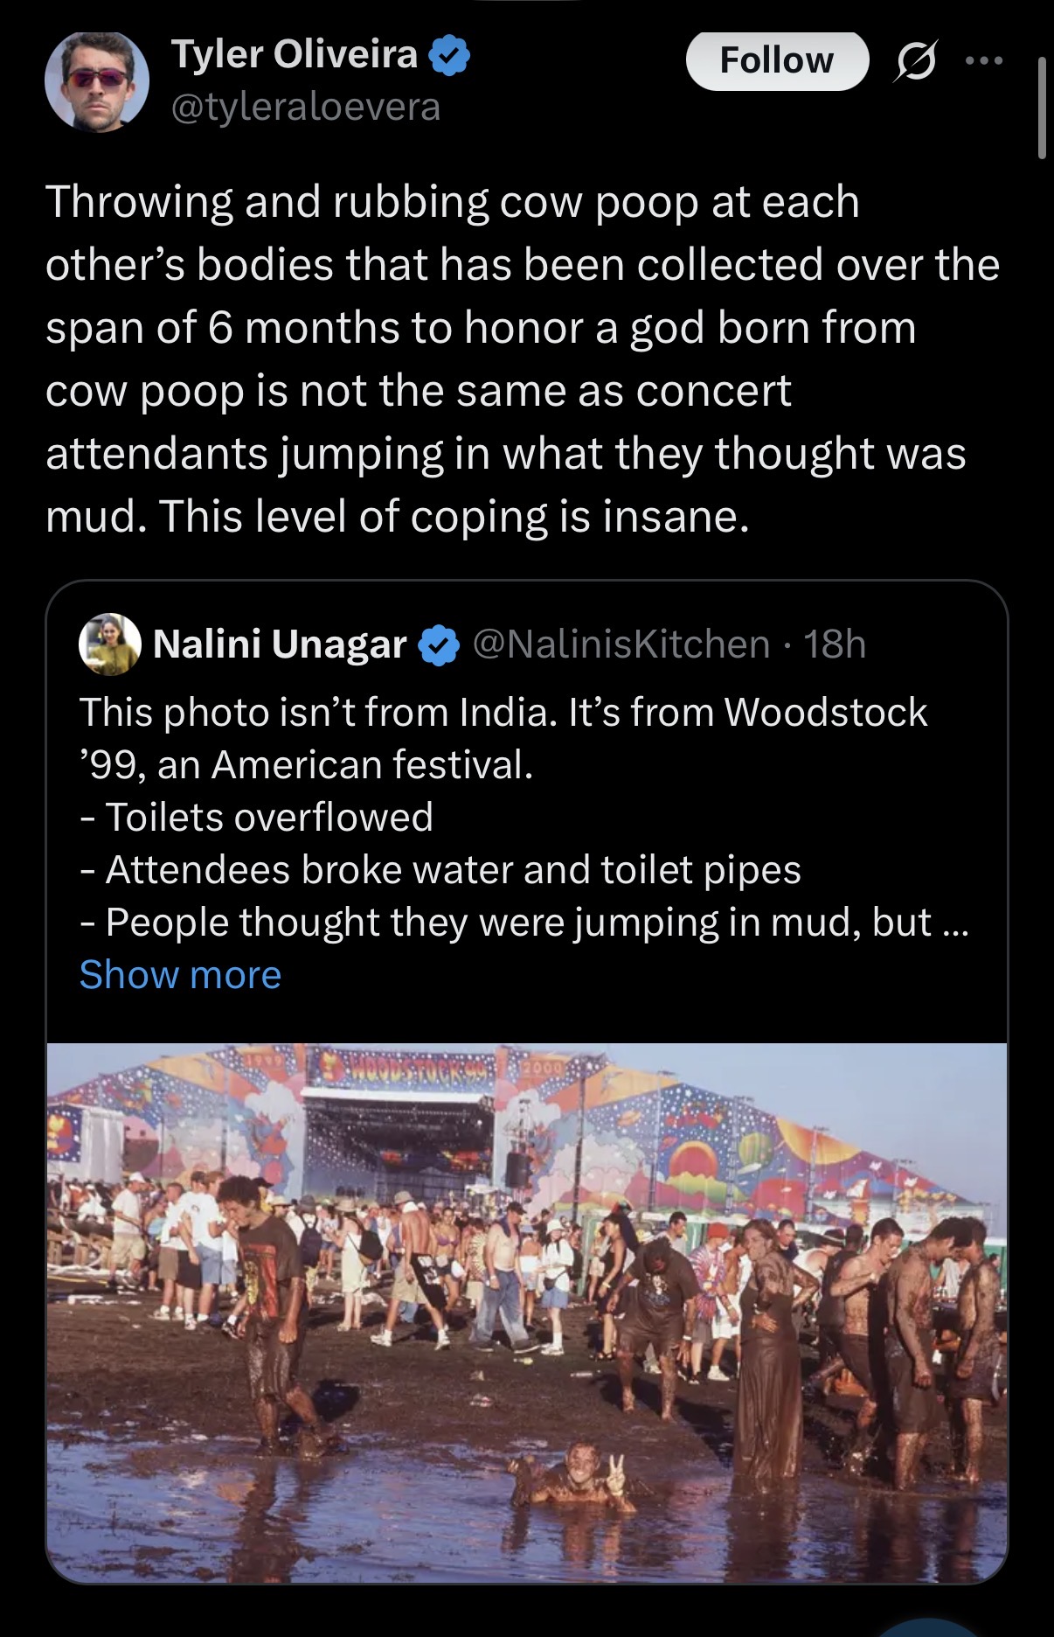
Task: Open Tyler Oliveira's profile picture
Action: point(97,82)
